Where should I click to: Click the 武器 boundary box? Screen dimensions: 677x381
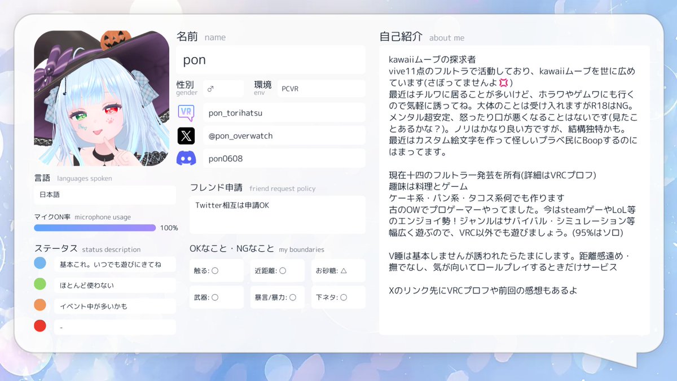217,297
